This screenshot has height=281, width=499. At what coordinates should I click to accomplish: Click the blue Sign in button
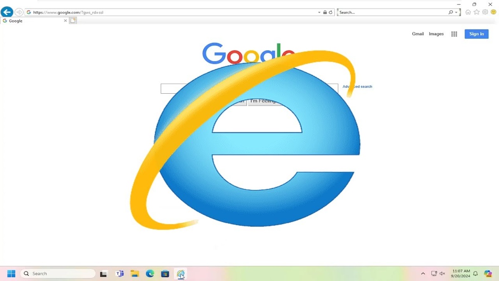pyautogui.click(x=477, y=34)
